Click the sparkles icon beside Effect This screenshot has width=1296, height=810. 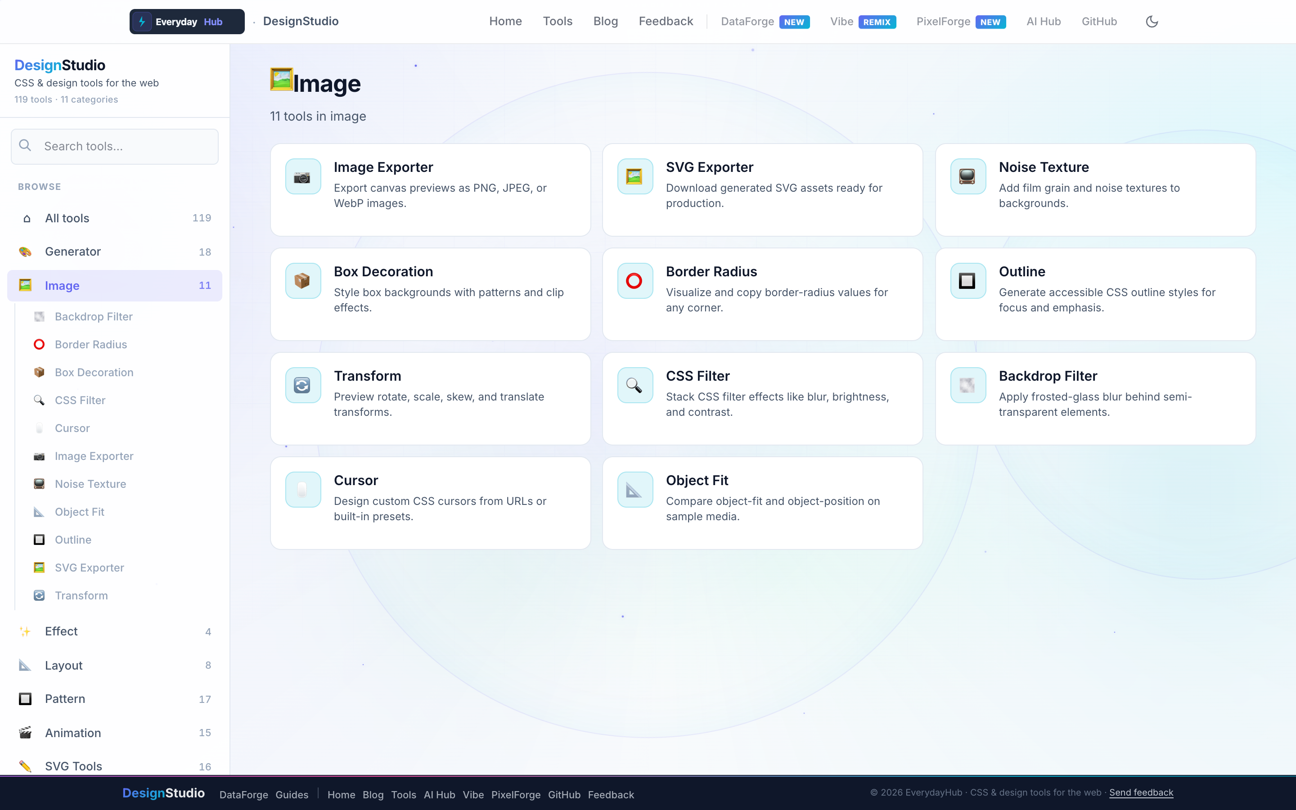click(25, 632)
